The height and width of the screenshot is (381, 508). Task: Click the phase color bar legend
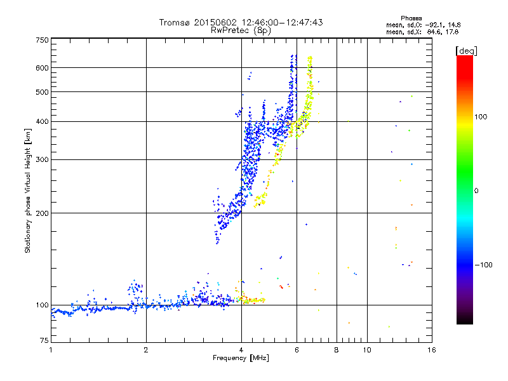pos(465,189)
